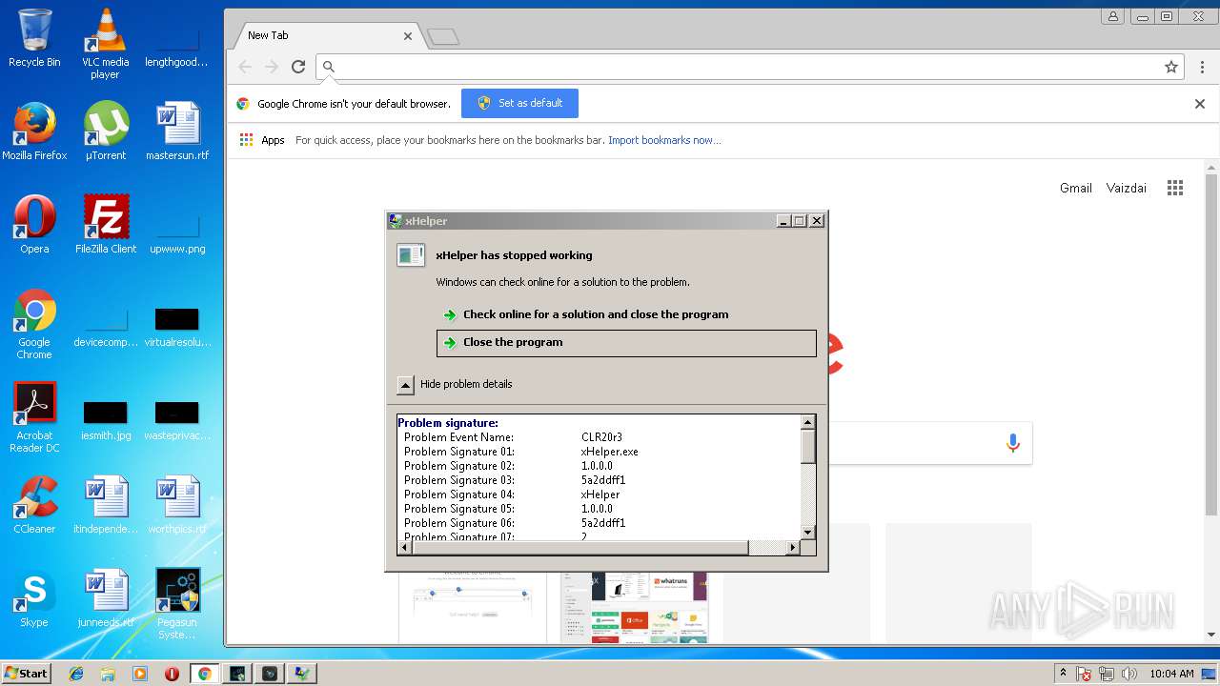Click the taskbar clock 10:04 AM
Viewport: 1220px width, 686px height.
pyautogui.click(x=1171, y=674)
